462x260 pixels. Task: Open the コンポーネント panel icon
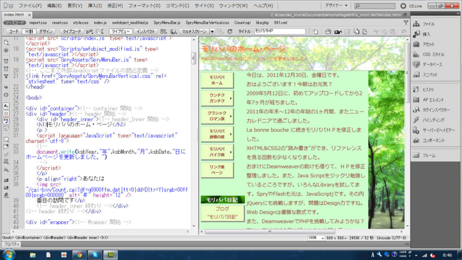(416, 140)
